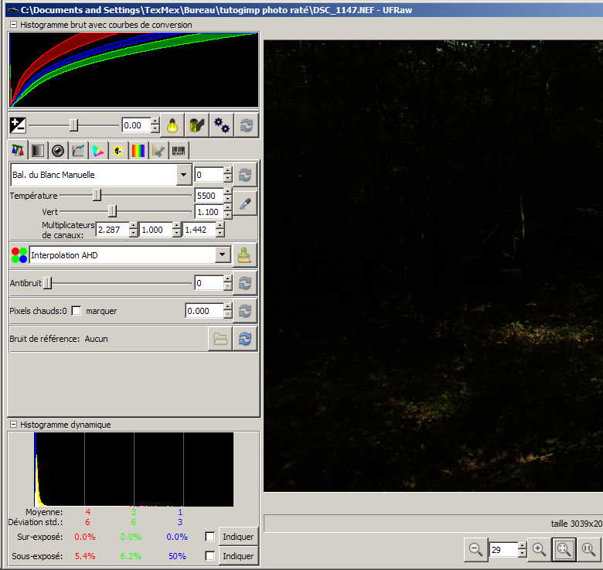Pick white balance with the eyedropper tool
The height and width of the screenshot is (570, 603).
point(245,203)
